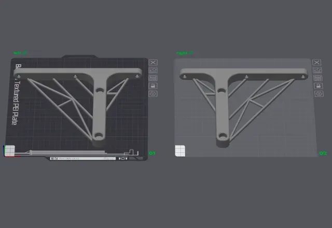Remove plate 01 with its X icon
Image resolution: width=332 pixels, height=228 pixels.
click(x=153, y=62)
